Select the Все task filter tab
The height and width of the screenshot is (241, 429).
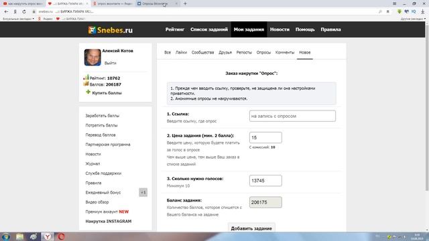coord(168,52)
